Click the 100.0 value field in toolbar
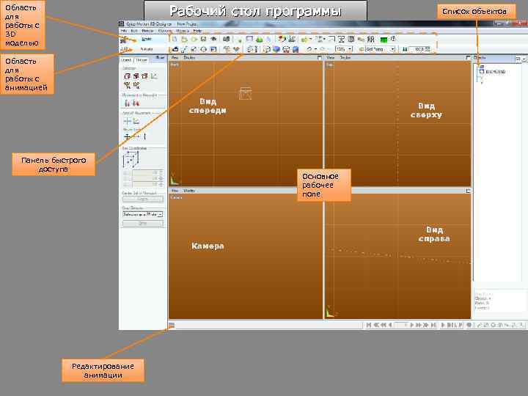Screen dimensions: 528x396 [419, 50]
